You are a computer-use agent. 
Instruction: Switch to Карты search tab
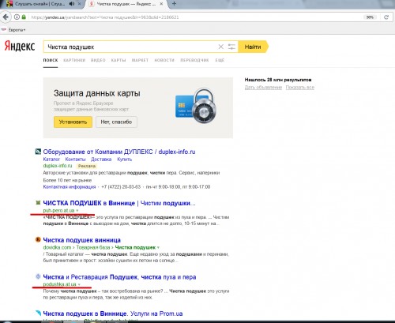pos(118,60)
